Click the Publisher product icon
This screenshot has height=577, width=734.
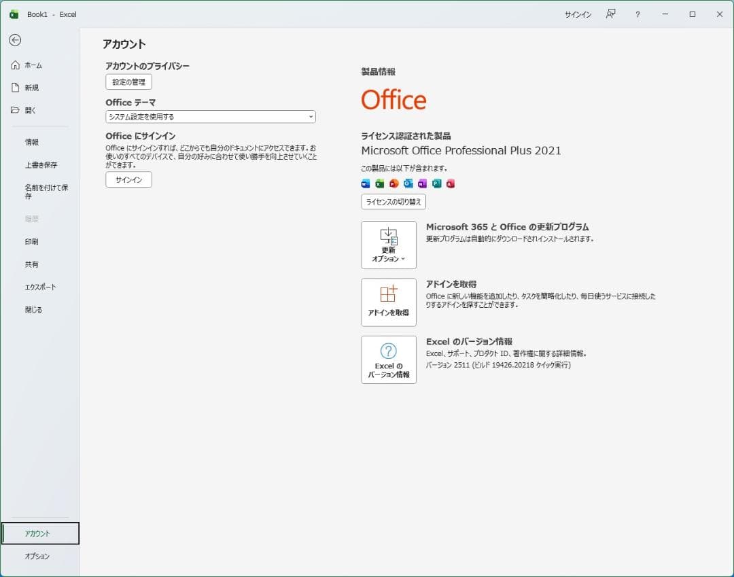(436, 183)
